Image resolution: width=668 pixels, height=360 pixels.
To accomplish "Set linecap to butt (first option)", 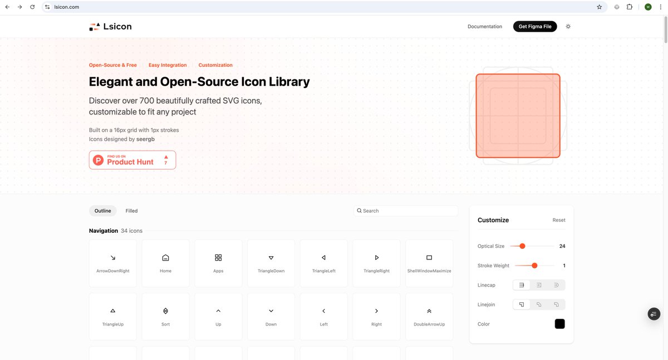I will click(x=522, y=285).
